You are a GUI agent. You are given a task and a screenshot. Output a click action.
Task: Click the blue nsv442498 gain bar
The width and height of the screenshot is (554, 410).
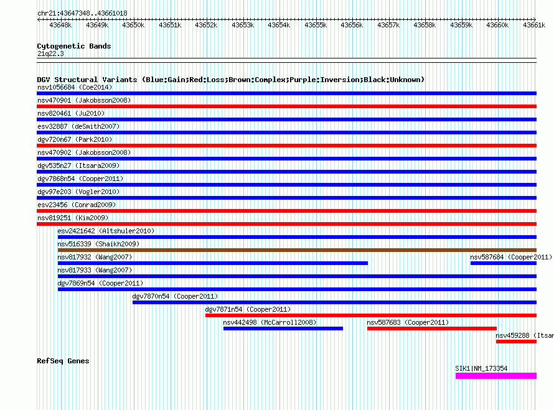coord(283,328)
